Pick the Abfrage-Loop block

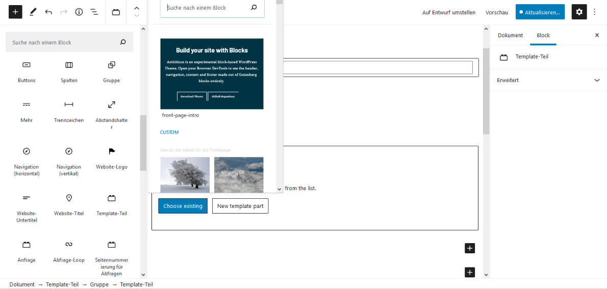(x=69, y=245)
